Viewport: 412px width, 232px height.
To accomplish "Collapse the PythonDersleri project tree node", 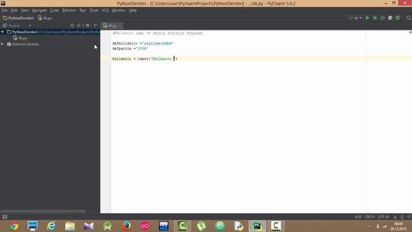I will click(3, 32).
